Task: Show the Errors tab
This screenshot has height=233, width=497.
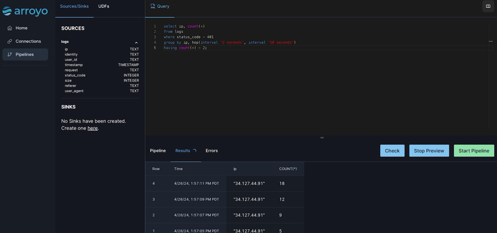Action: (x=211, y=151)
